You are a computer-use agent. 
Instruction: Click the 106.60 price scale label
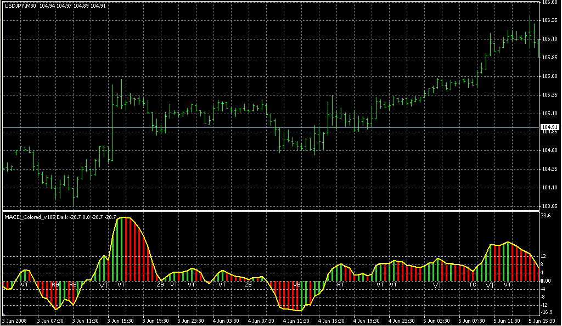(x=549, y=3)
